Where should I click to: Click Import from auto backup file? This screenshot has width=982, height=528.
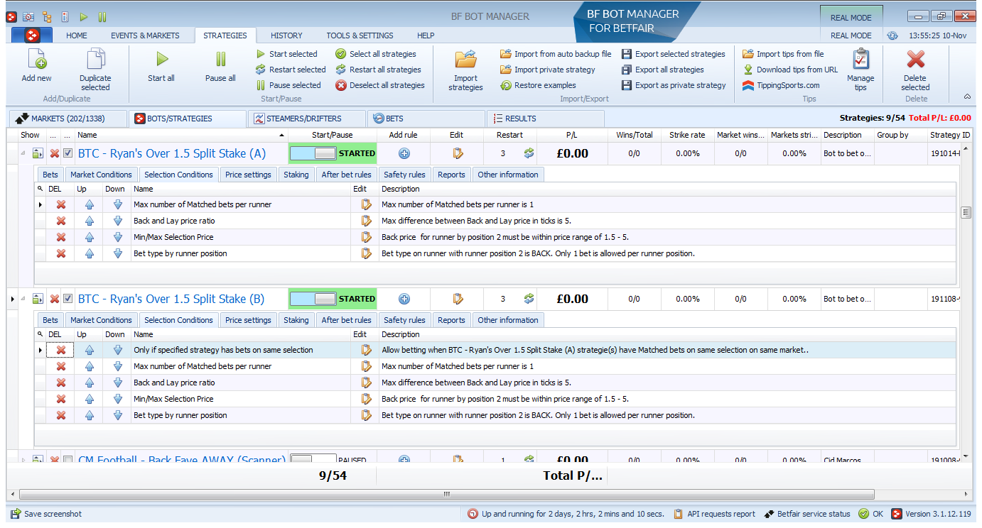[556, 54]
